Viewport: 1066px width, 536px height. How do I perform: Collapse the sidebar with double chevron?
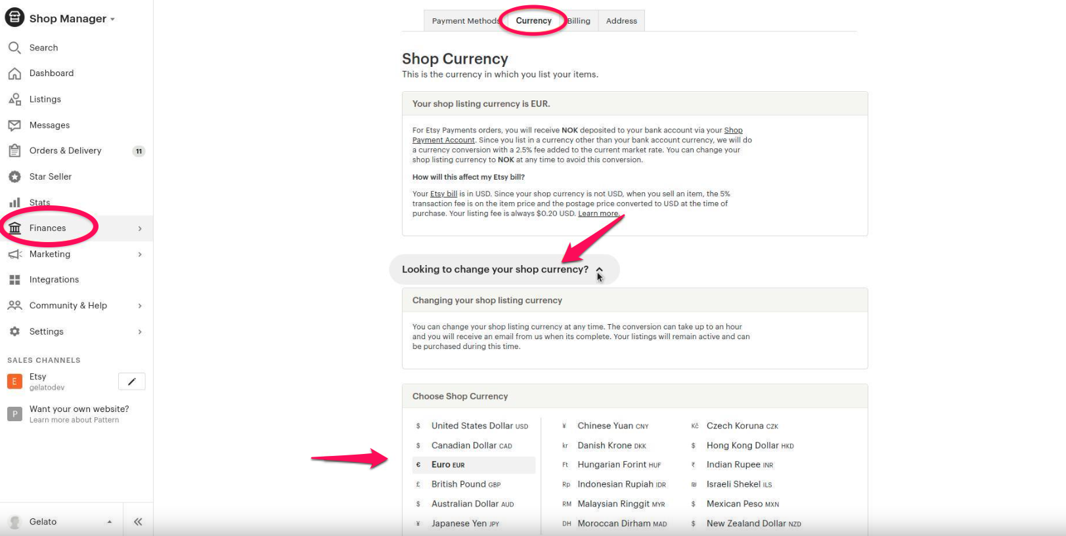coord(138,522)
